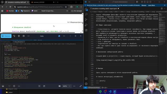Open a new Chrome tab
Viewport: 167px width, 94px height.
pos(58,2)
